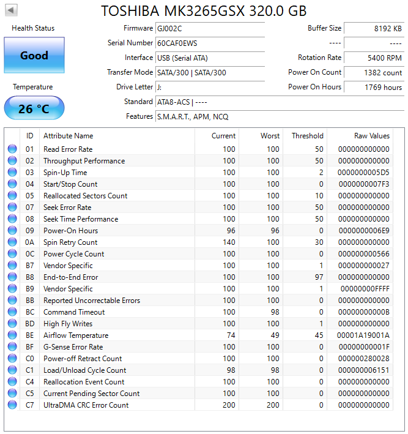Click the back arrow button for previous disk
The height and width of the screenshot is (434, 408).
pyautogui.click(x=12, y=10)
